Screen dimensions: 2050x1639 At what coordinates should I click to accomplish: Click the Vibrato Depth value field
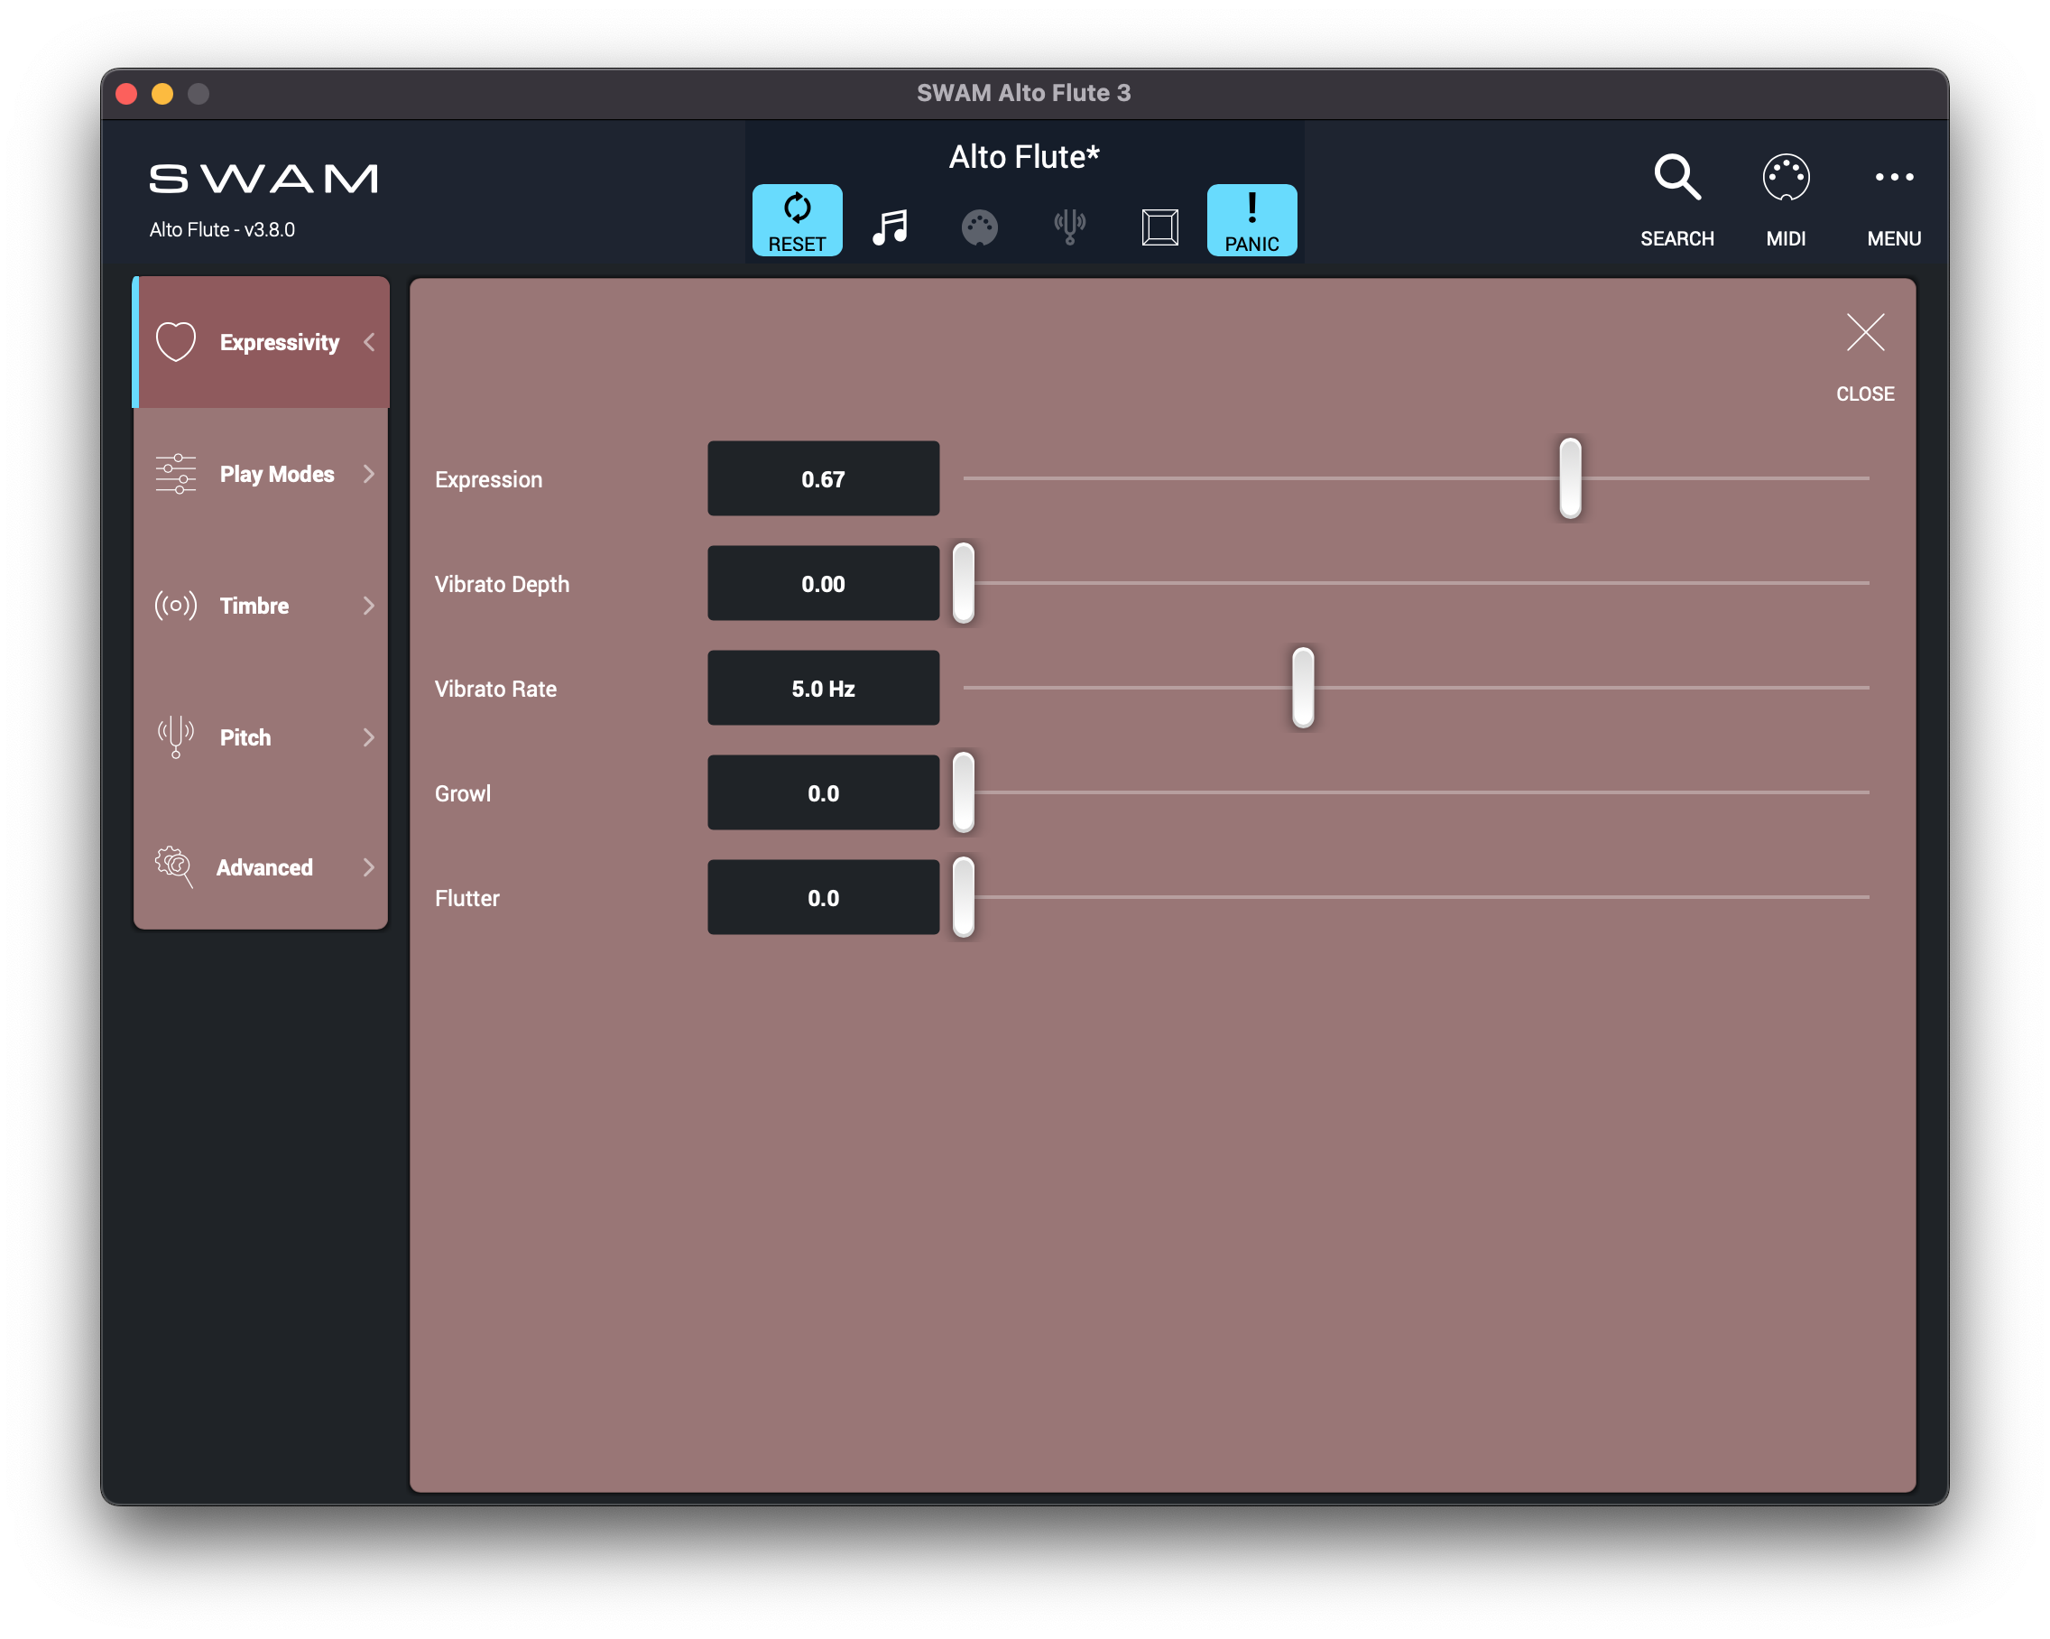coord(823,583)
